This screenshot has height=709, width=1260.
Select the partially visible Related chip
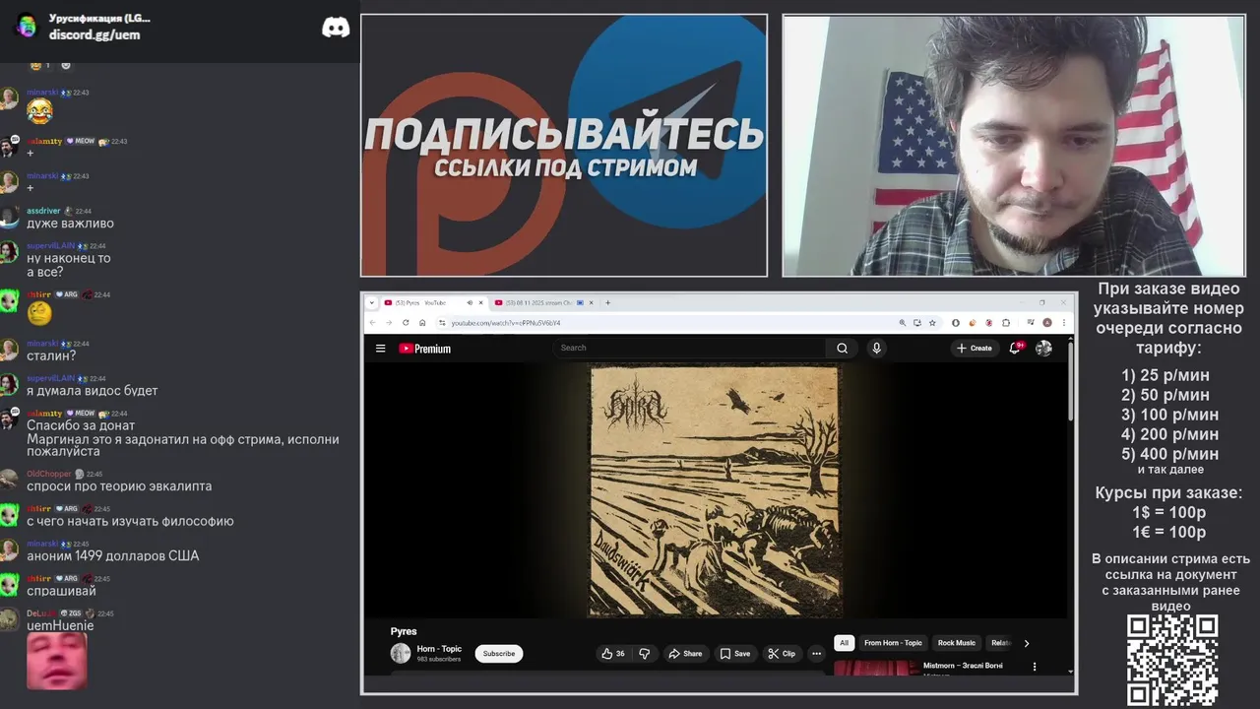pyautogui.click(x=1000, y=643)
